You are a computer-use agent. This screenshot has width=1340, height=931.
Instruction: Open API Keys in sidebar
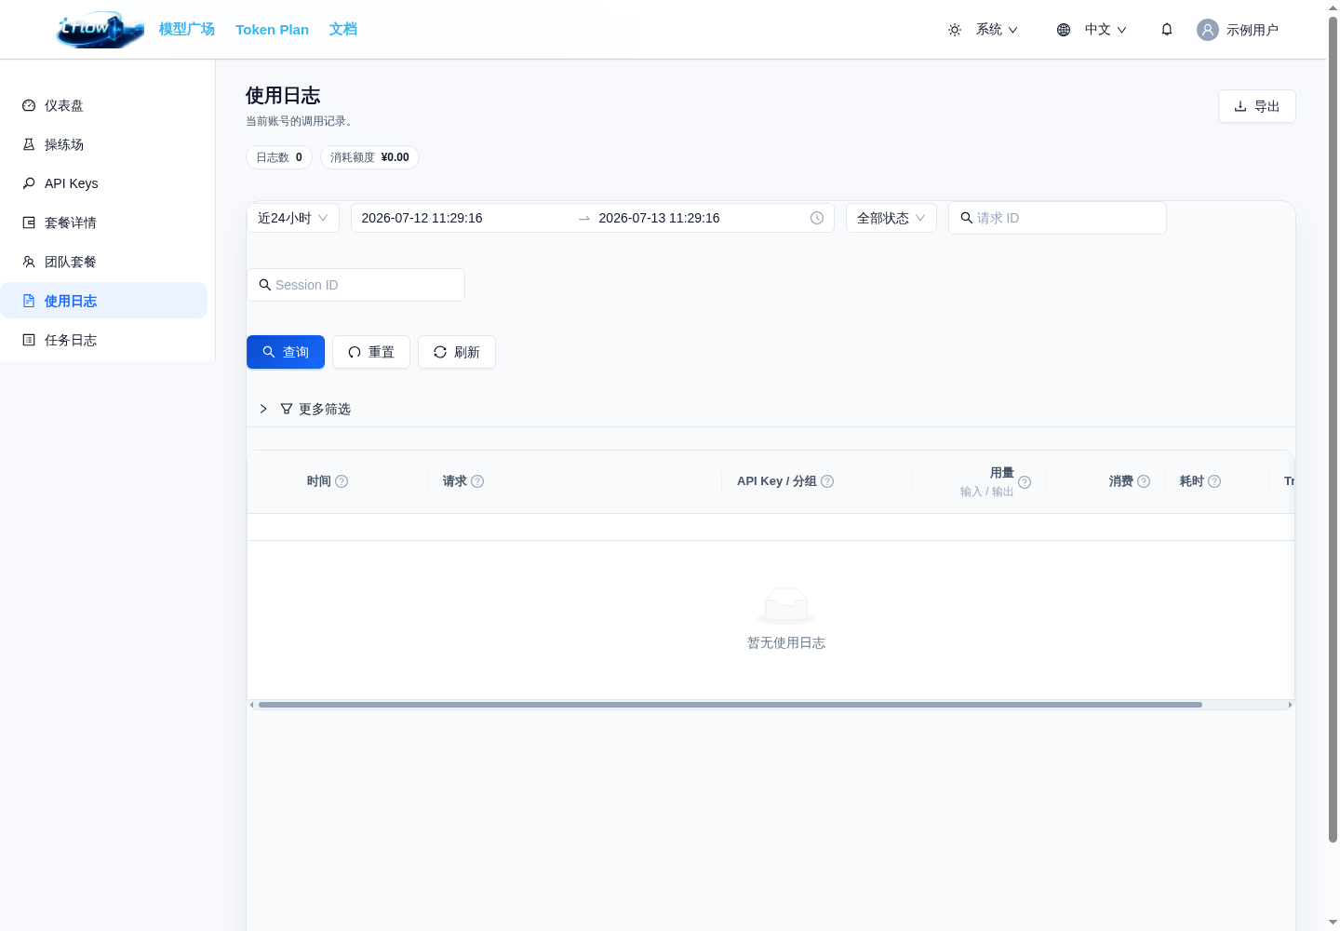click(x=103, y=183)
